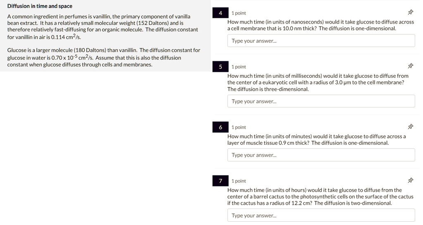This screenshot has height=225, width=423.
Task: Click the "Diffusion in time and space" heading
Action: [x=40, y=6]
